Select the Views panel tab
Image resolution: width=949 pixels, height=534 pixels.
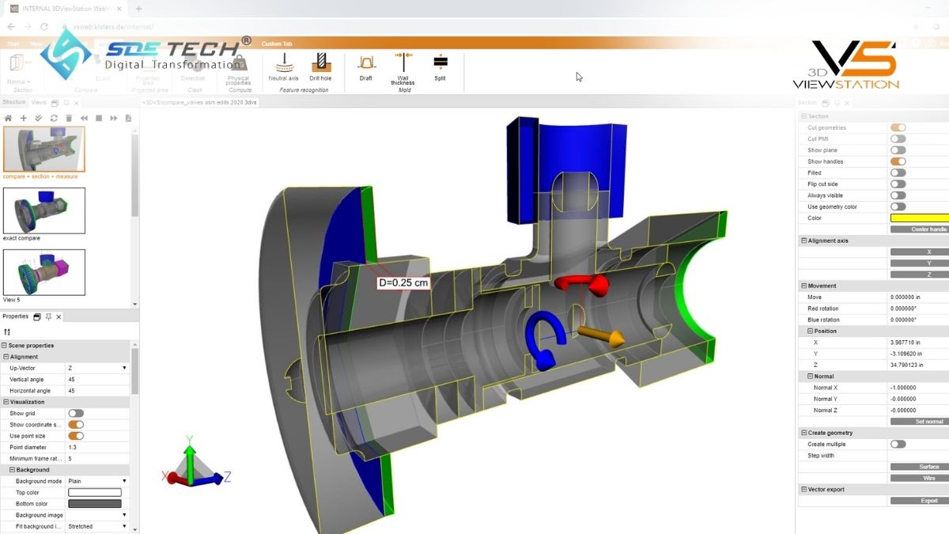click(37, 103)
